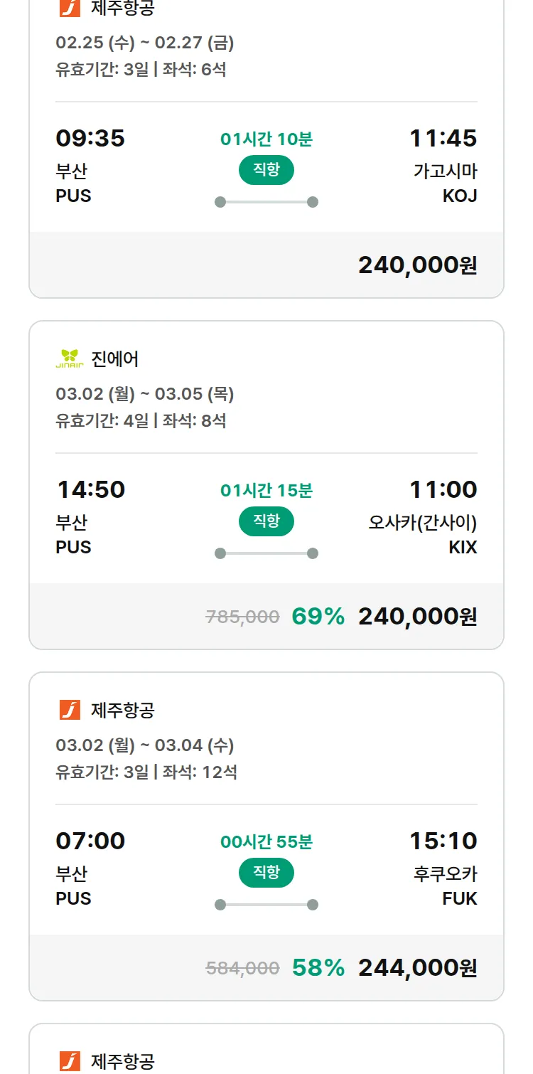Screen dimensions: 533x1074
Task: Tap the 직항 badge on Osaka flight
Action: 266,521
